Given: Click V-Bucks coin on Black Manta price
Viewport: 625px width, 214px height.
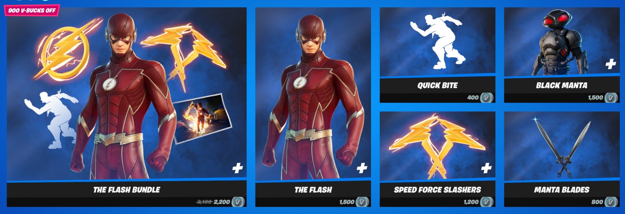Looking at the screenshot, I should (611, 98).
